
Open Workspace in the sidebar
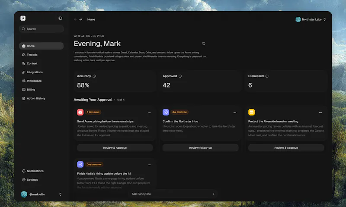click(x=41, y=81)
